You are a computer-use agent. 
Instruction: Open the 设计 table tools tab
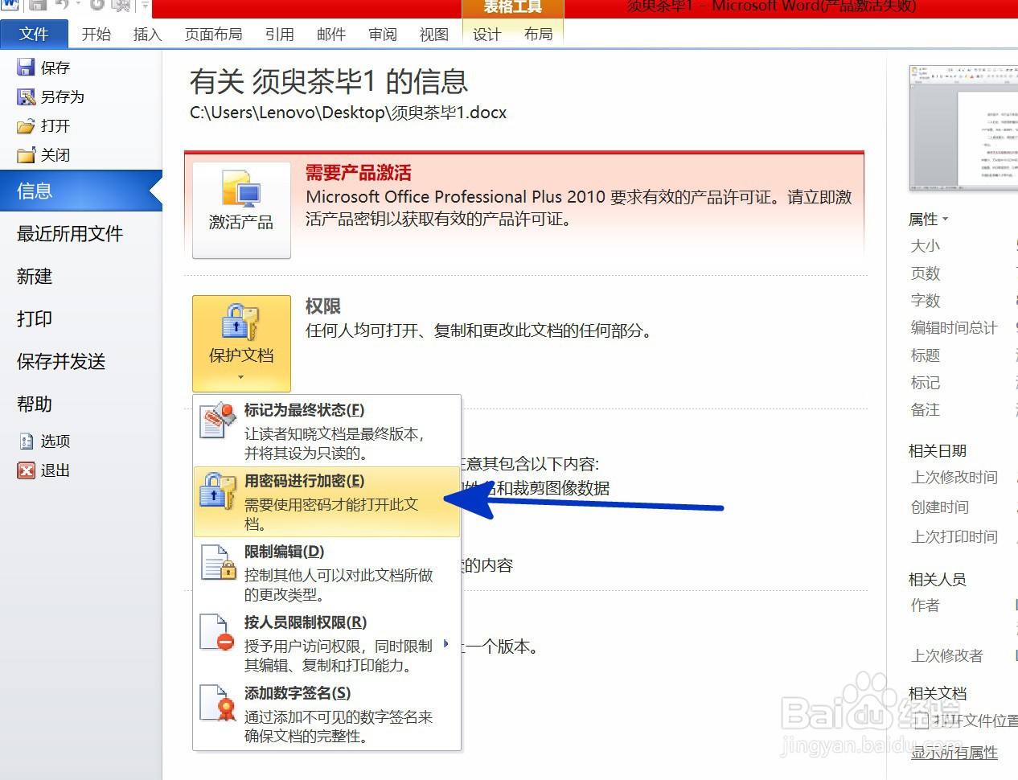pyautogui.click(x=486, y=34)
